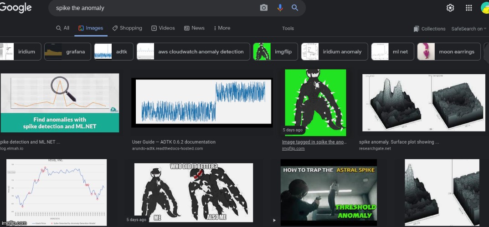Open the ADTK blue waveform image
The image size is (489, 227).
pyautogui.click(x=202, y=102)
